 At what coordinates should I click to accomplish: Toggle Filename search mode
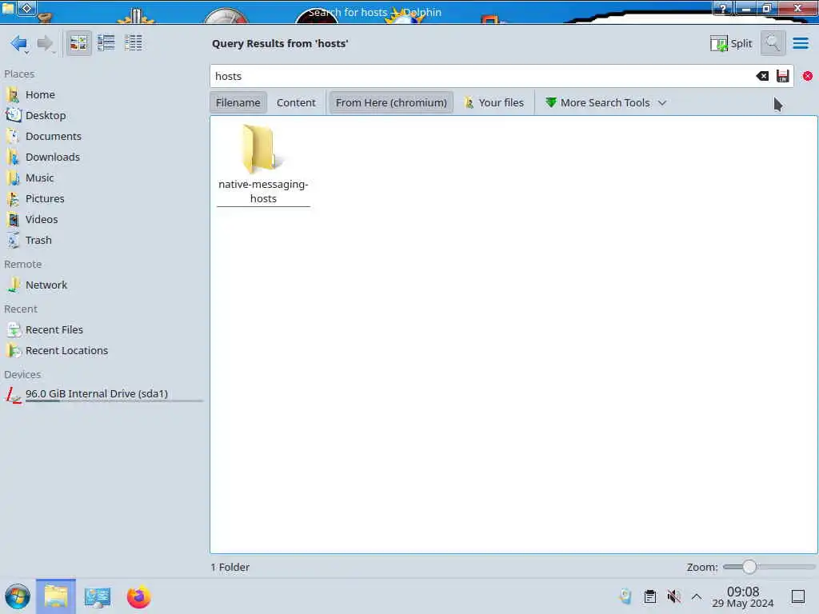238,103
